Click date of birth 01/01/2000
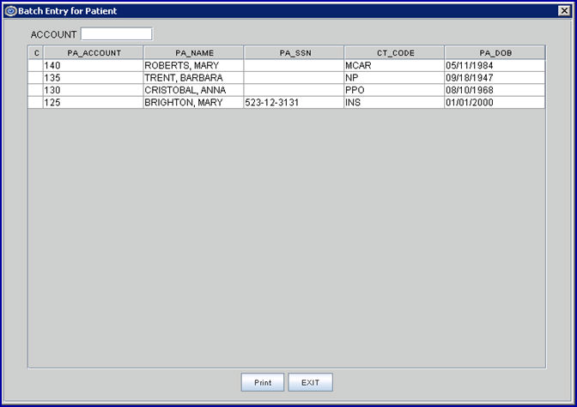The image size is (577, 407). (495, 103)
